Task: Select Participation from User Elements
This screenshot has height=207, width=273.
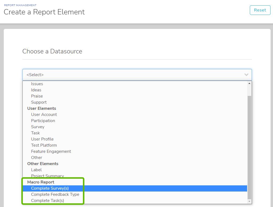Action: [43, 121]
